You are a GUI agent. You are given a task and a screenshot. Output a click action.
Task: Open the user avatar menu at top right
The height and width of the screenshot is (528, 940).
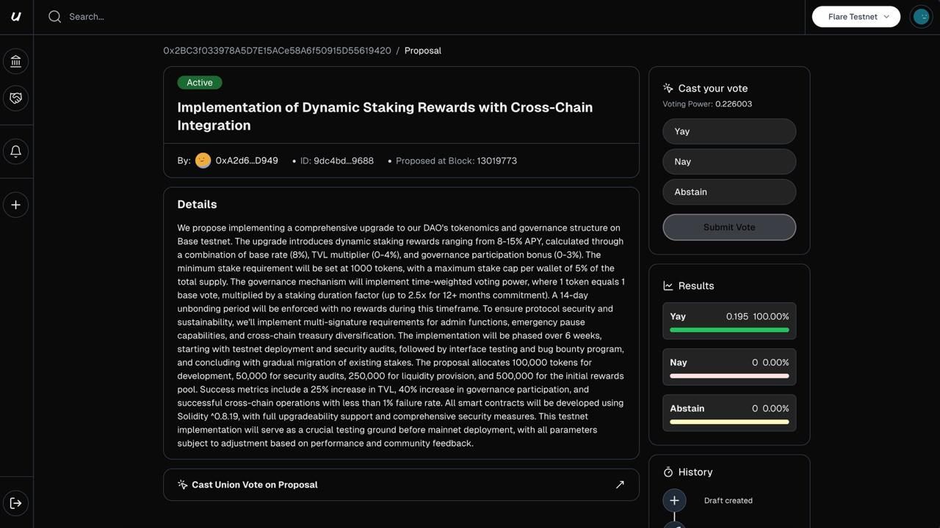[921, 16]
